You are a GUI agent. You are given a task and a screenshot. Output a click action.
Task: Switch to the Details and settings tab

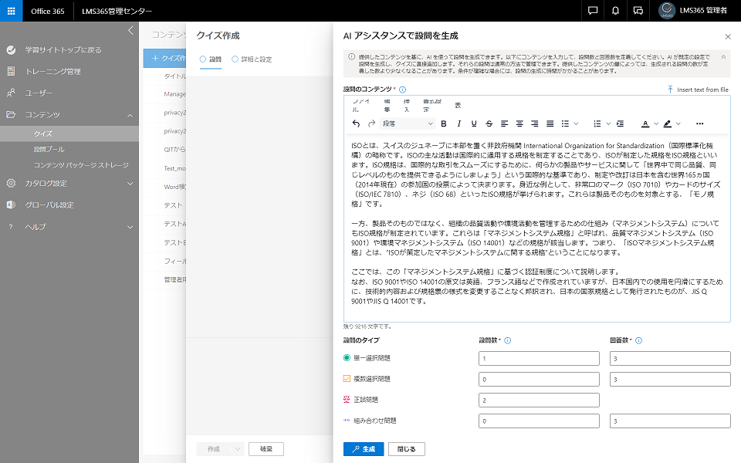[252, 59]
